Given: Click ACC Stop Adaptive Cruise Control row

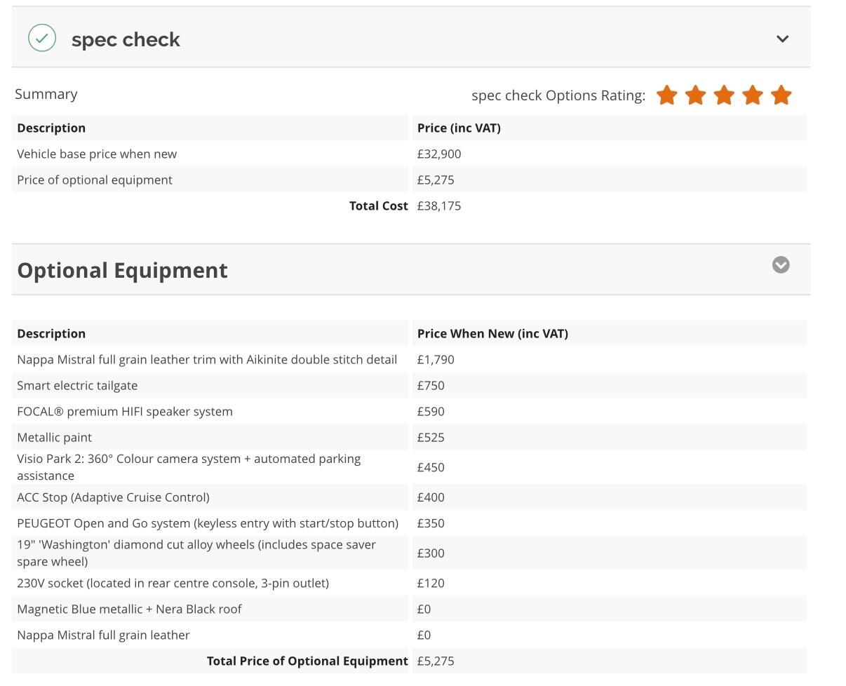Looking at the screenshot, I should [x=113, y=497].
